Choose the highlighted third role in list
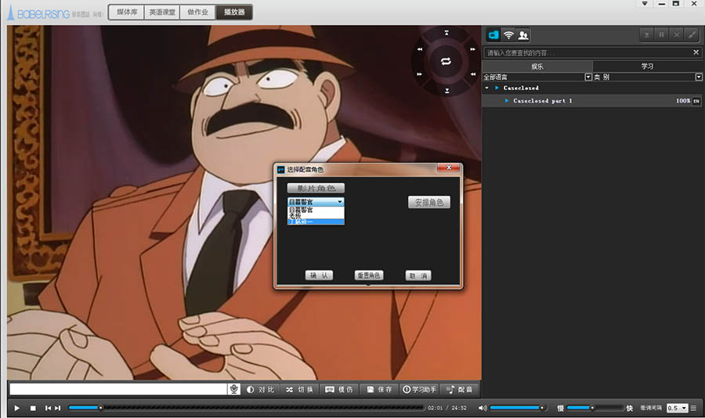 tap(316, 222)
